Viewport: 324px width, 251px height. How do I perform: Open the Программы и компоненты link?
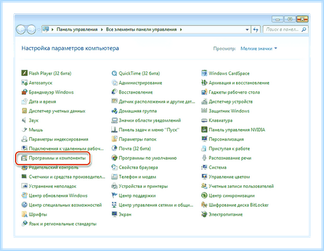click(x=57, y=158)
